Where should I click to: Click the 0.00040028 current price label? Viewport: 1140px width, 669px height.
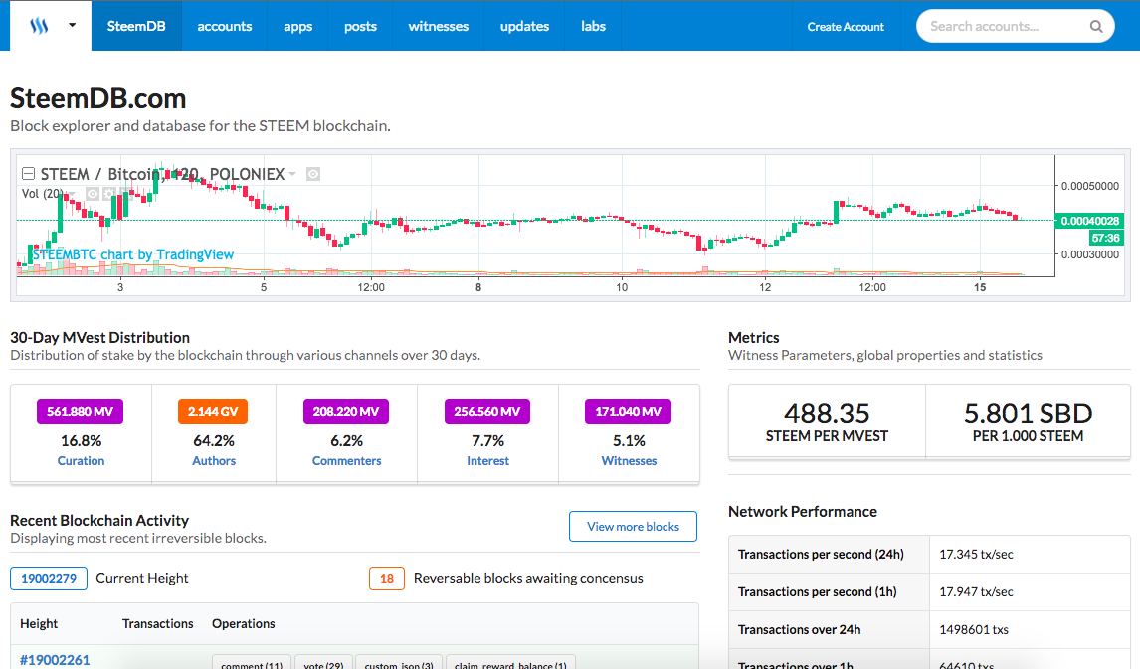tap(1090, 221)
